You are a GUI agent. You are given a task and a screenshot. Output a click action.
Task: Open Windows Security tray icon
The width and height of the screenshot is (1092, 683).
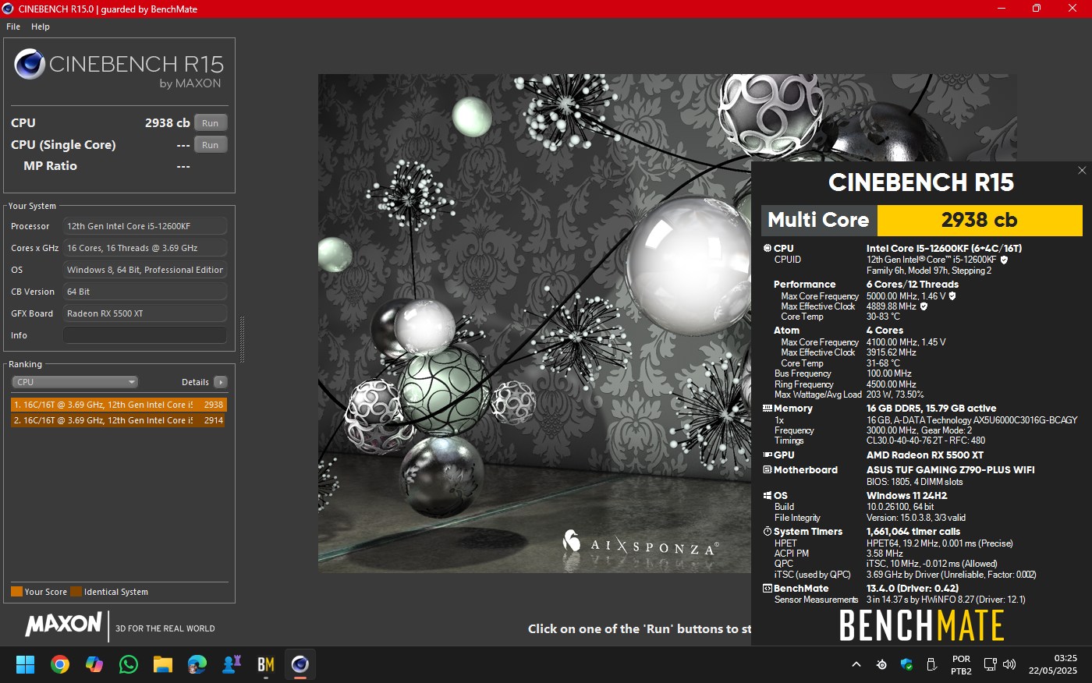click(x=906, y=664)
